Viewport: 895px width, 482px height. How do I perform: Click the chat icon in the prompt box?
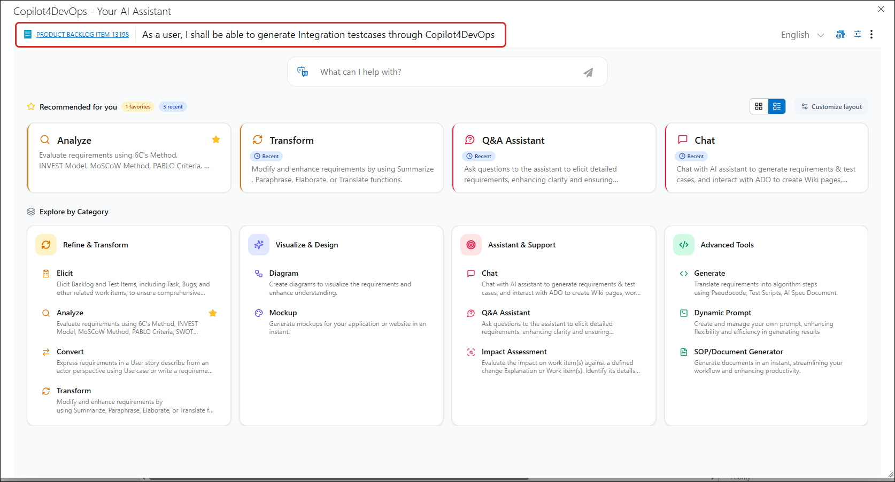[303, 72]
